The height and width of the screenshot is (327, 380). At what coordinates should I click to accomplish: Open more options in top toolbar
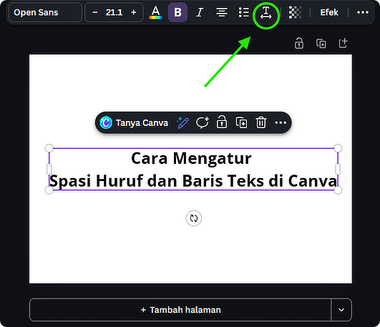tap(363, 12)
